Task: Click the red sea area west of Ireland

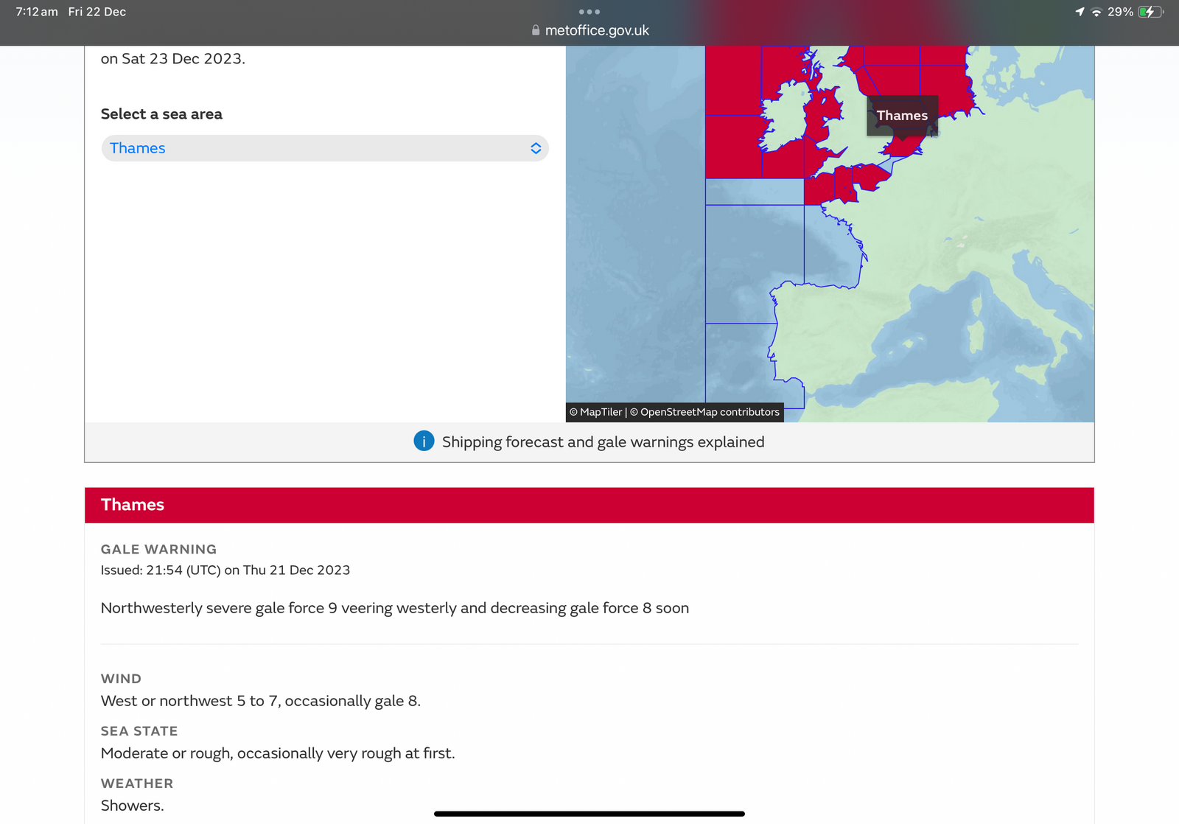Action: click(x=732, y=146)
